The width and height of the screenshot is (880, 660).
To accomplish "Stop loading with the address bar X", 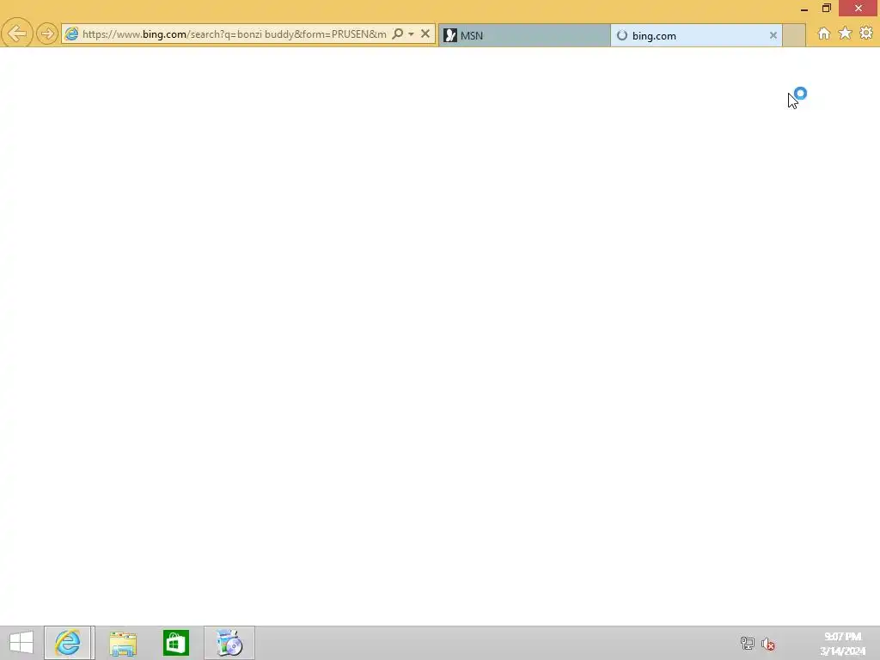I will 425,34.
